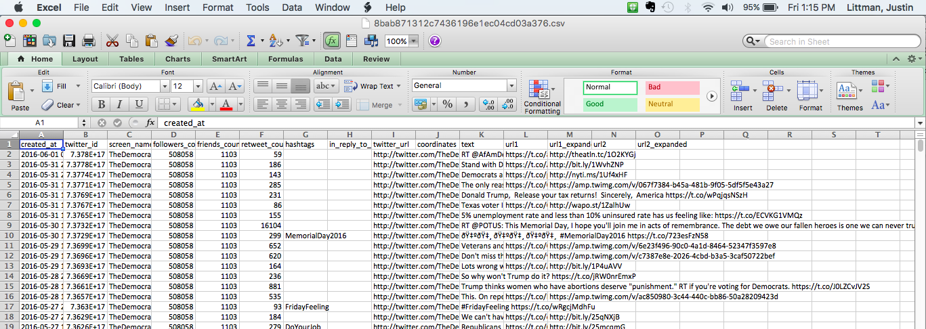Cut selection with the scissors icon
The width and height of the screenshot is (926, 329).
pyautogui.click(x=112, y=41)
